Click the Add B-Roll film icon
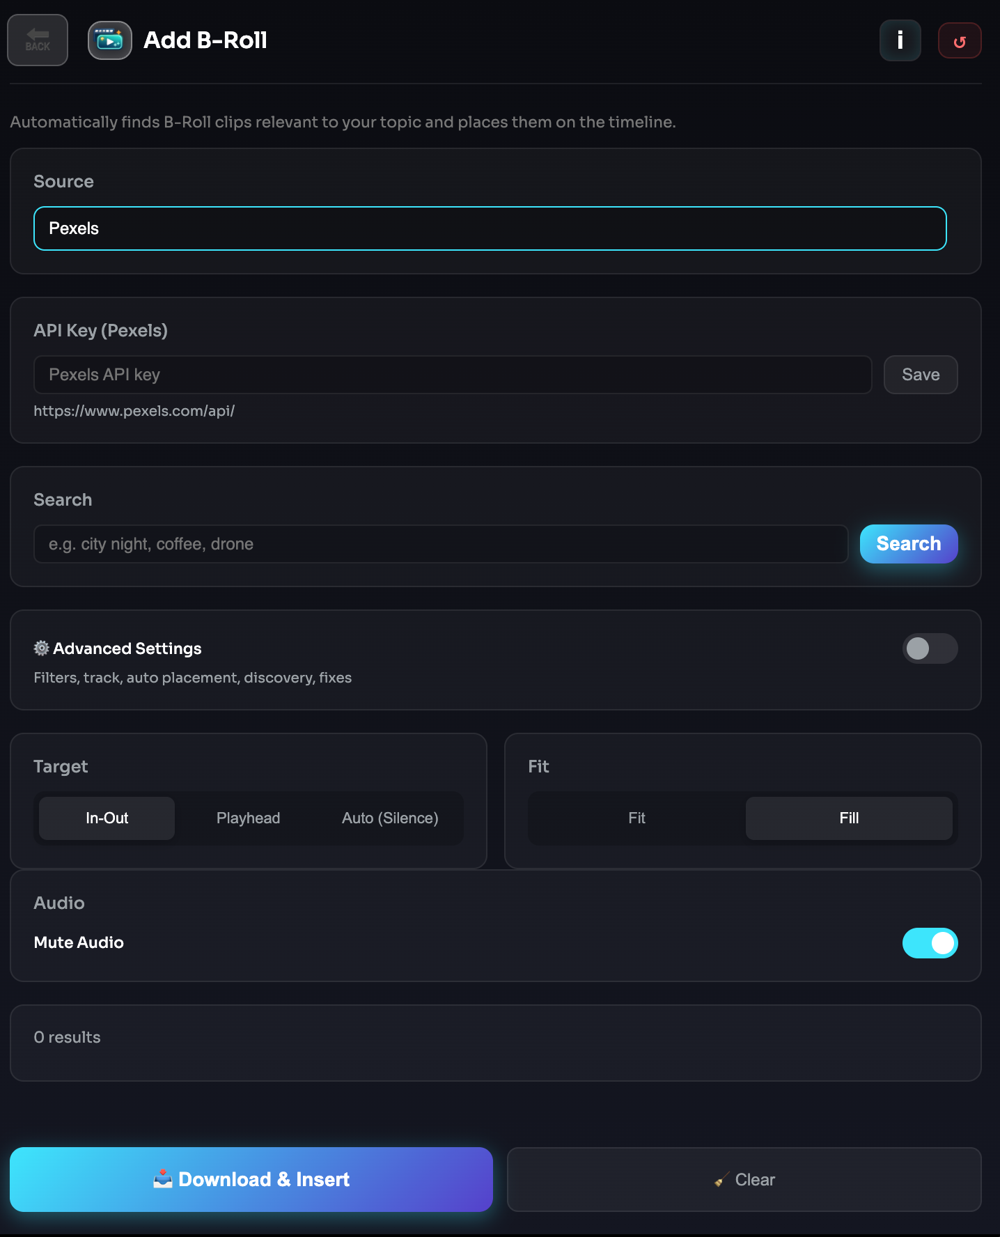Image resolution: width=1000 pixels, height=1237 pixels. point(110,40)
